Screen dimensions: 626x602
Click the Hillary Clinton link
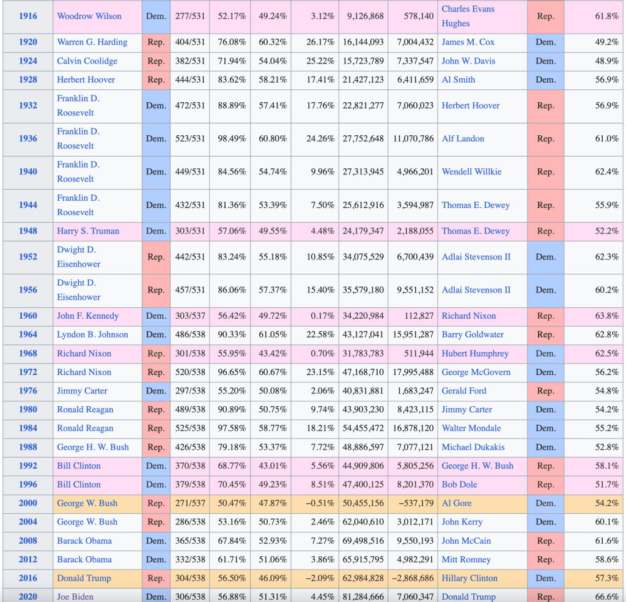(469, 578)
